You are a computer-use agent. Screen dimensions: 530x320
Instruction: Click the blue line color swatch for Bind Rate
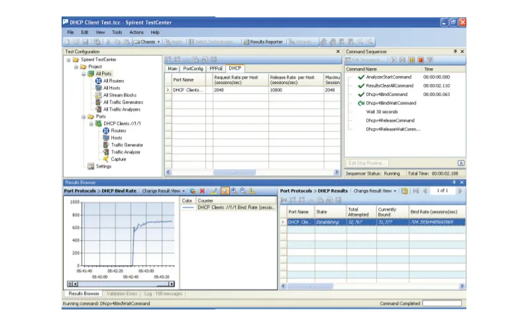pyautogui.click(x=188, y=208)
